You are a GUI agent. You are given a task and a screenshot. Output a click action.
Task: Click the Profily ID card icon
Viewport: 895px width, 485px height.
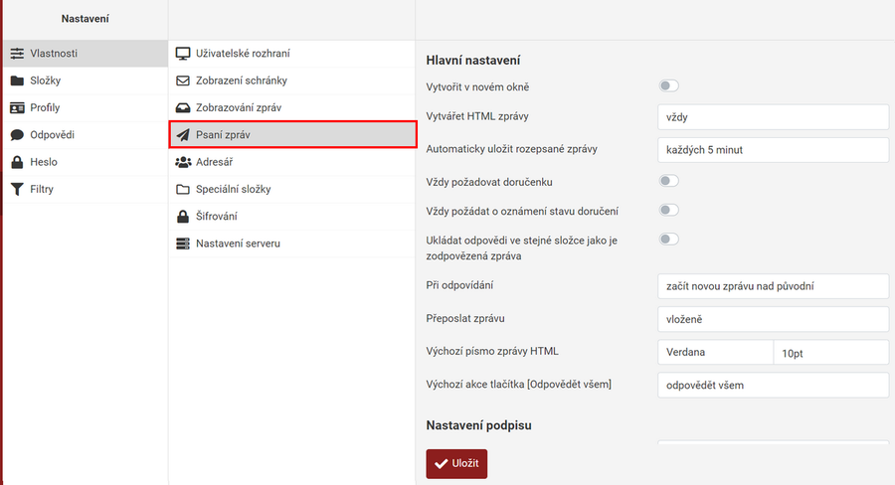pyautogui.click(x=18, y=107)
